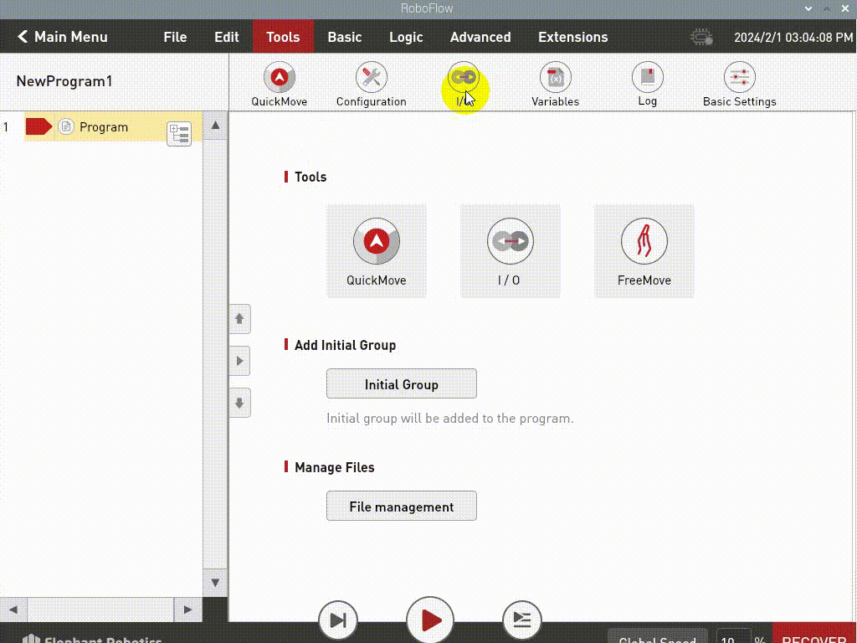Open Basic Settings
The width and height of the screenshot is (857, 643).
click(x=740, y=85)
